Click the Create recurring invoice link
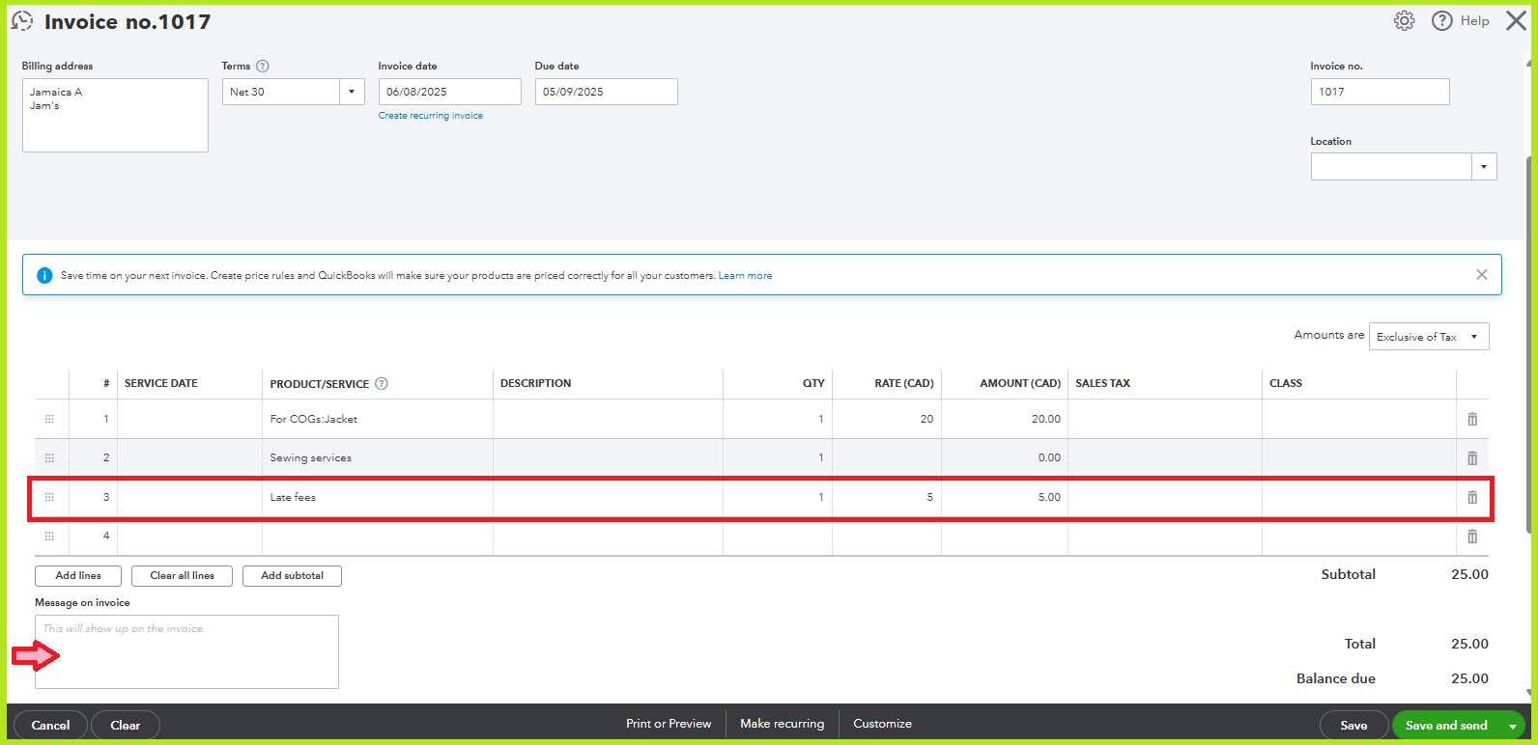This screenshot has height=745, width=1538. point(430,116)
